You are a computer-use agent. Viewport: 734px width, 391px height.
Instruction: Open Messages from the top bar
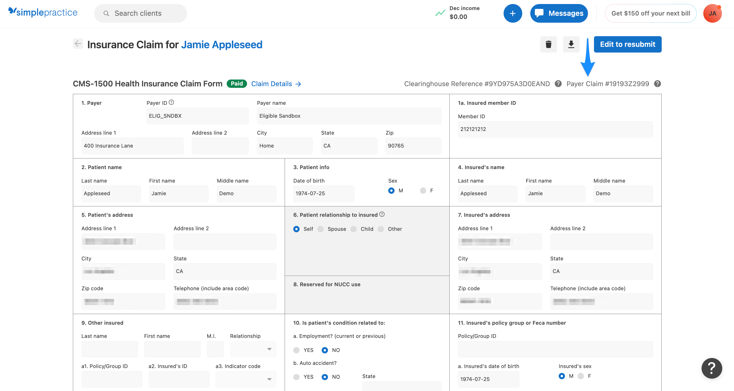pos(559,13)
